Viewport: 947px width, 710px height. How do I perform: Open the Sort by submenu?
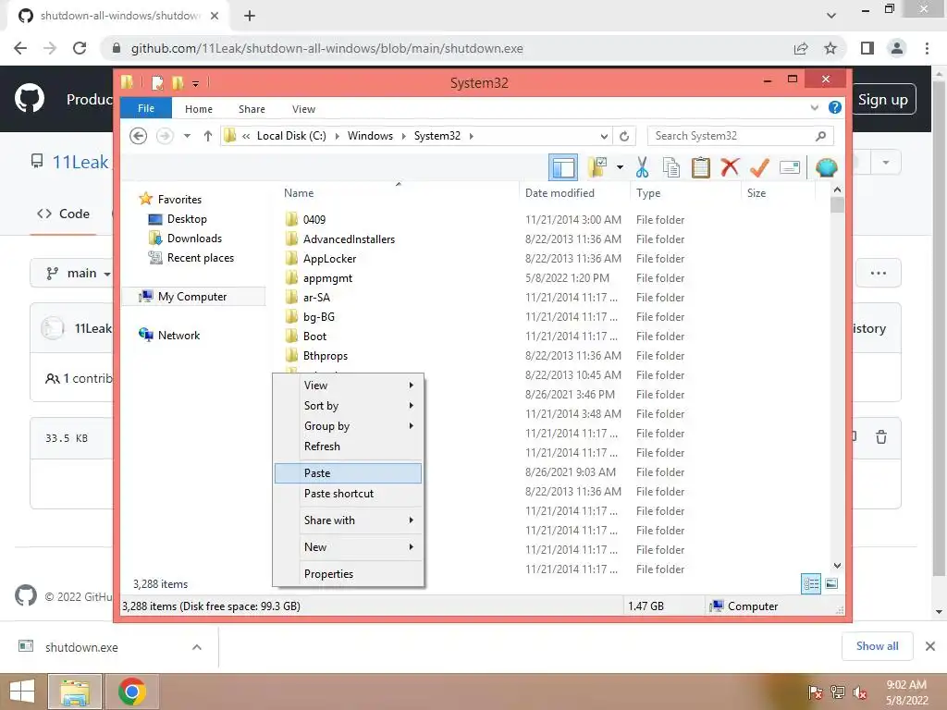click(348, 406)
